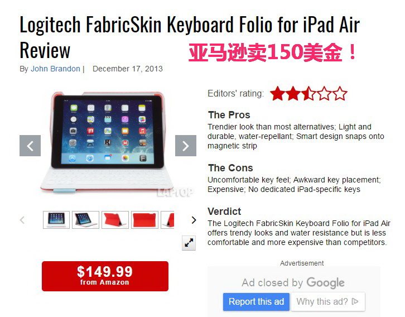Click the $149.99 from Amazon button

click(105, 276)
